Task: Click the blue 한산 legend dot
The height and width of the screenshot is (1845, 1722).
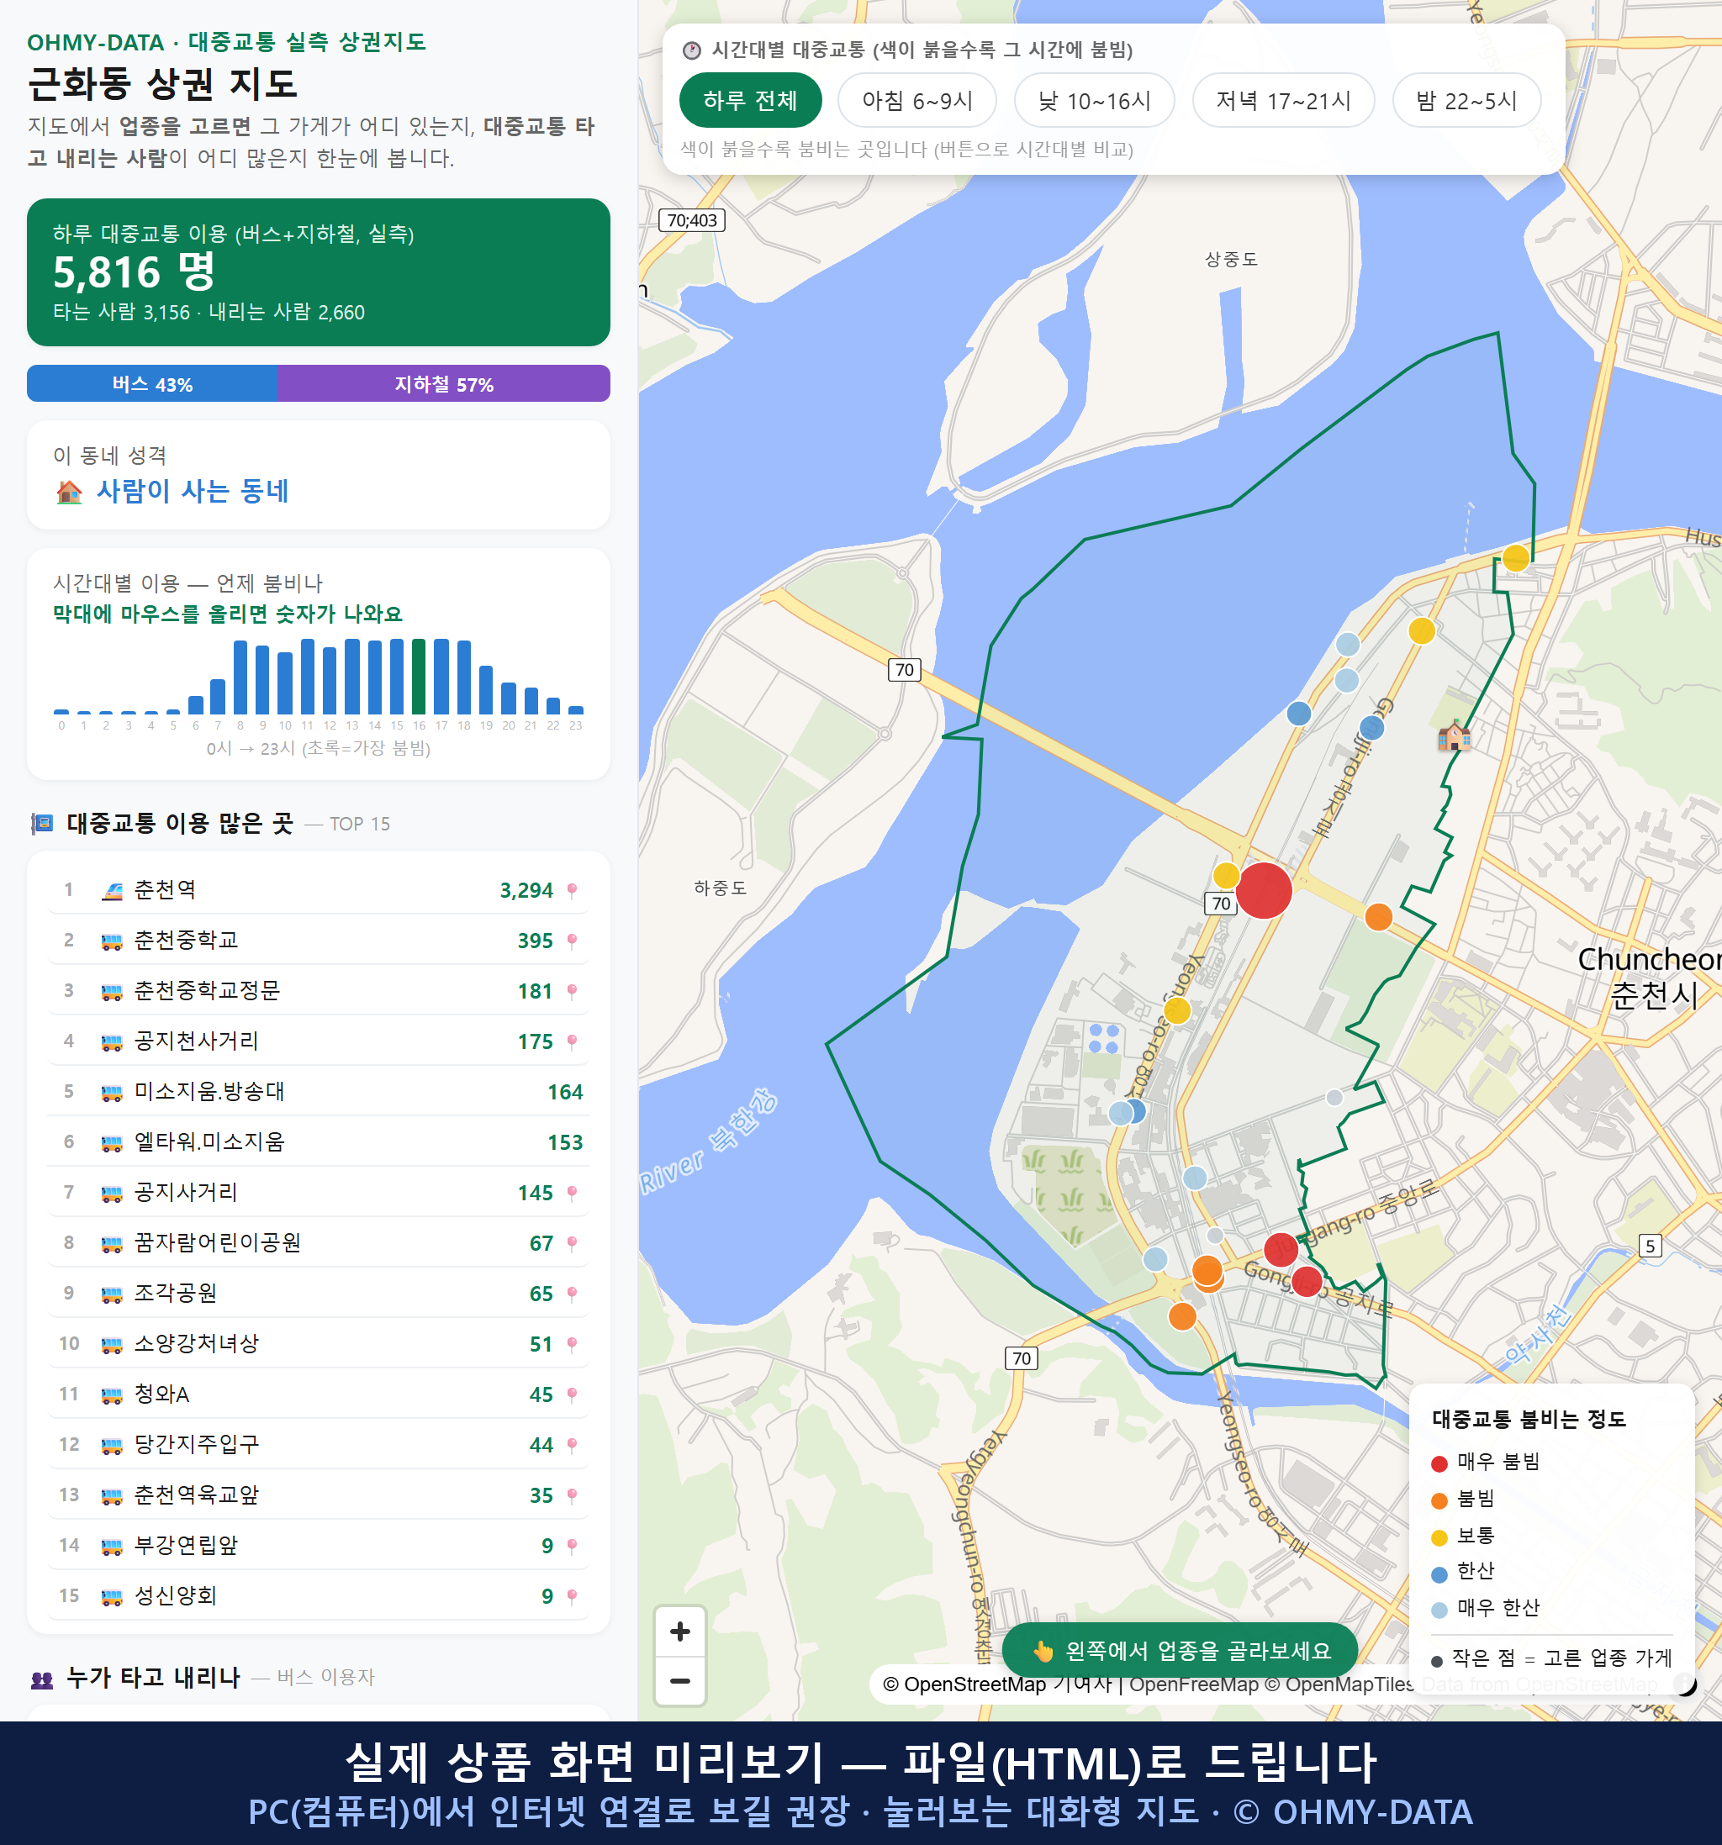Action: 1439,1574
